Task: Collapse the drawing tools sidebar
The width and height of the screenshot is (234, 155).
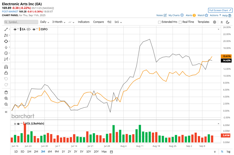Action: [6, 112]
